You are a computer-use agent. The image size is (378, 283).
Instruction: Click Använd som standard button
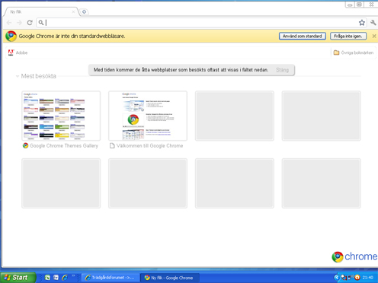(x=303, y=36)
